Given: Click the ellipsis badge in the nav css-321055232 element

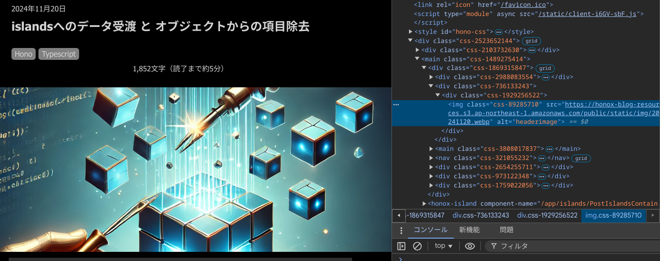Looking at the screenshot, I should (542, 158).
